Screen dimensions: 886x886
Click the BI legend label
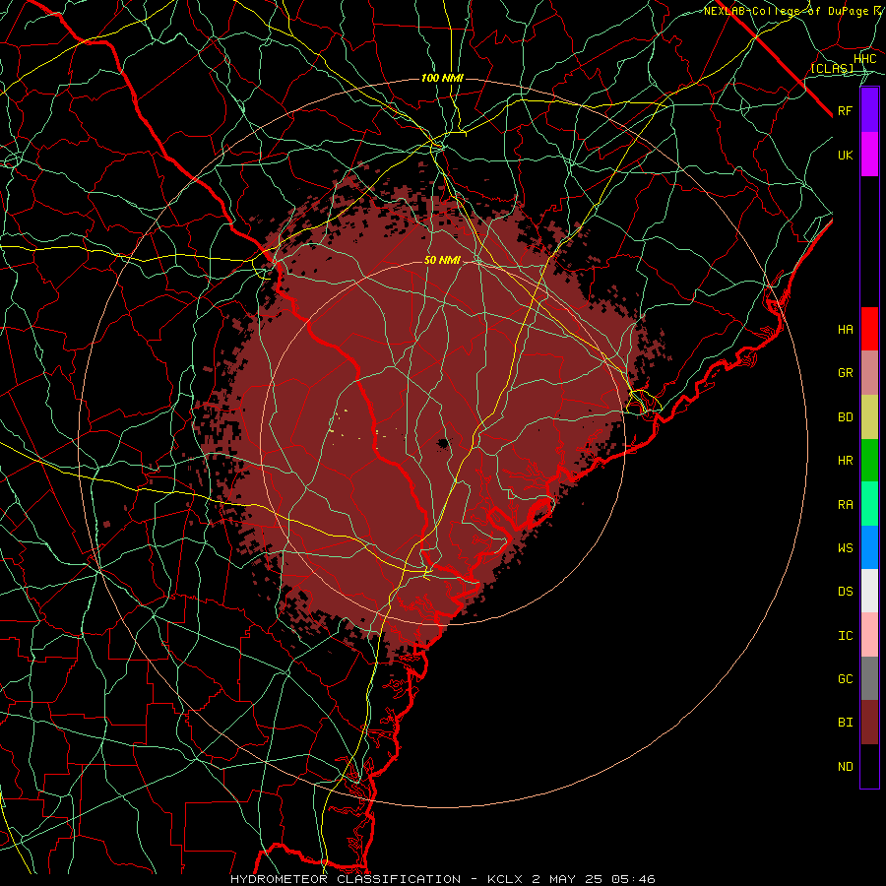click(x=845, y=723)
